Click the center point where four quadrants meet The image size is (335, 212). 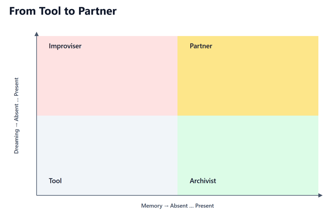tap(177, 115)
